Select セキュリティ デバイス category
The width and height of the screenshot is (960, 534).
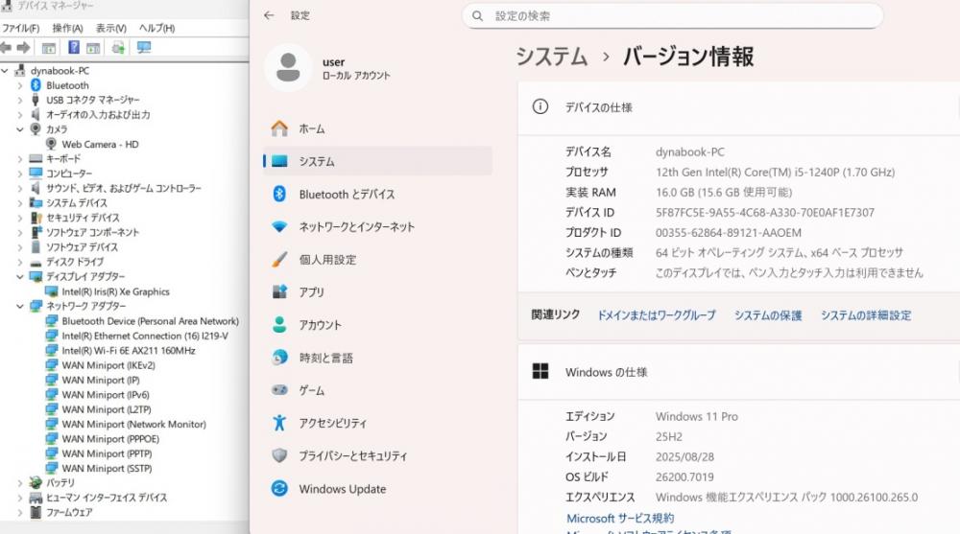(83, 218)
